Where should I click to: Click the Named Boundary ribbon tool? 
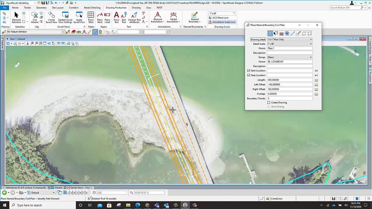[x=195, y=17]
